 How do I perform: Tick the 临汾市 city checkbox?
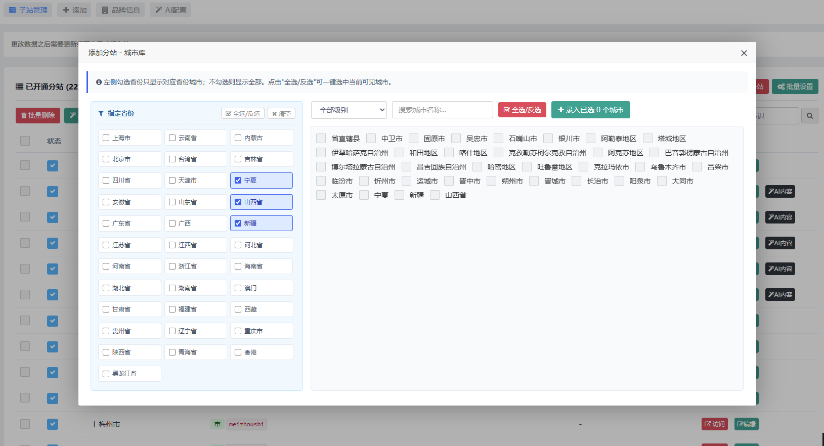[321, 181]
